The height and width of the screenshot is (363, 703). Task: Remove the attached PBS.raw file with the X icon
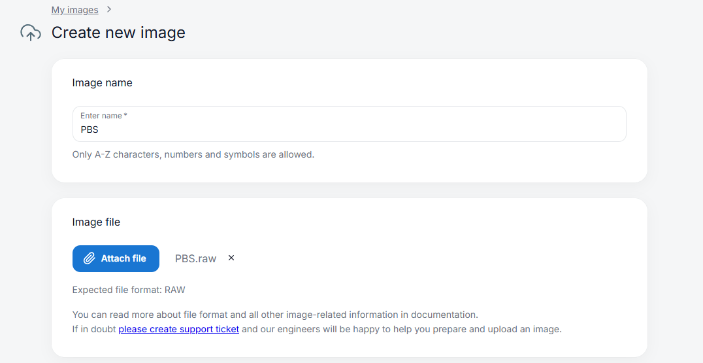click(x=231, y=258)
